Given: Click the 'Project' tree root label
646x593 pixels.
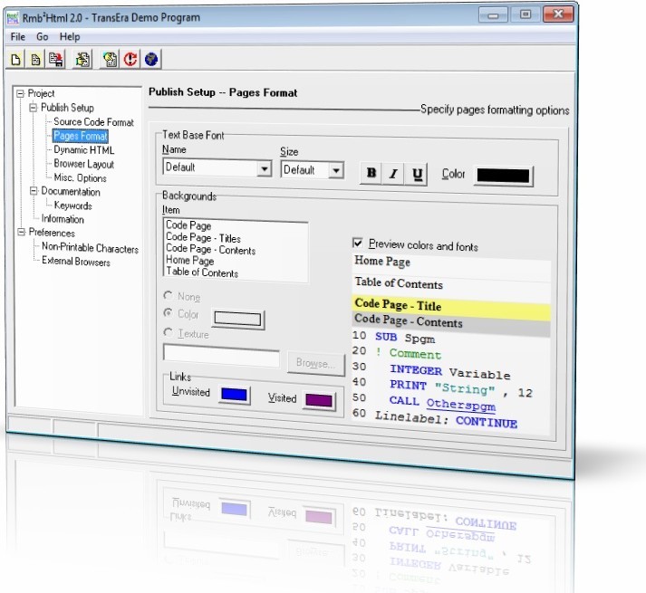Looking at the screenshot, I should point(41,93).
